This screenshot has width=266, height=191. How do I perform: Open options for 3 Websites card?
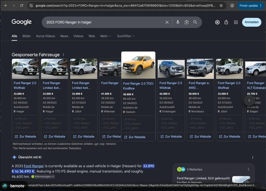[248, 169]
